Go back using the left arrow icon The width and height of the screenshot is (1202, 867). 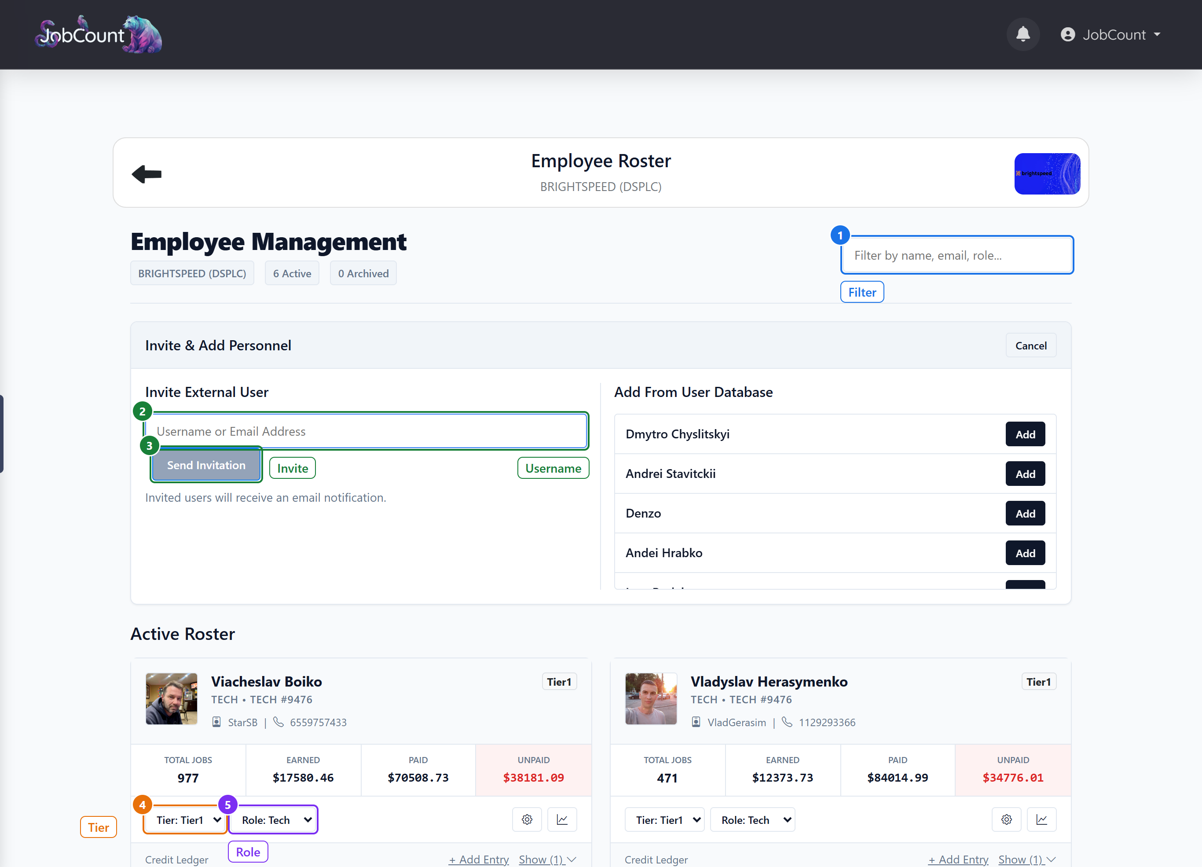click(x=146, y=173)
